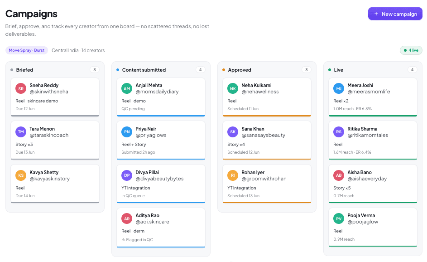This screenshot has height=262, width=427.
Task: Click Neha Kulkarni's NK avatar
Action: click(233, 88)
